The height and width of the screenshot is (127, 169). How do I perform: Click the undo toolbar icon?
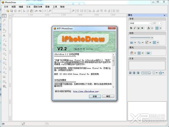36,11
